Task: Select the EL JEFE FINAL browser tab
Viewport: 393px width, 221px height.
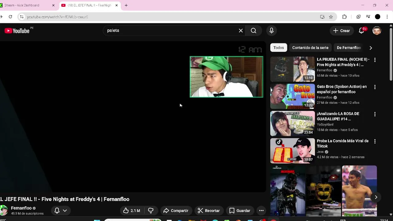Action: tap(89, 5)
